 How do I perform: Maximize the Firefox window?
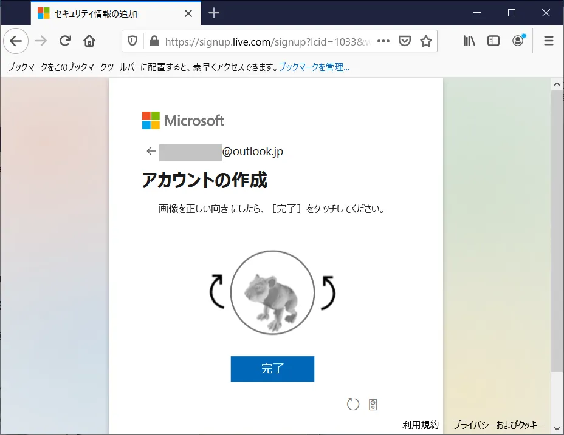[x=512, y=13]
